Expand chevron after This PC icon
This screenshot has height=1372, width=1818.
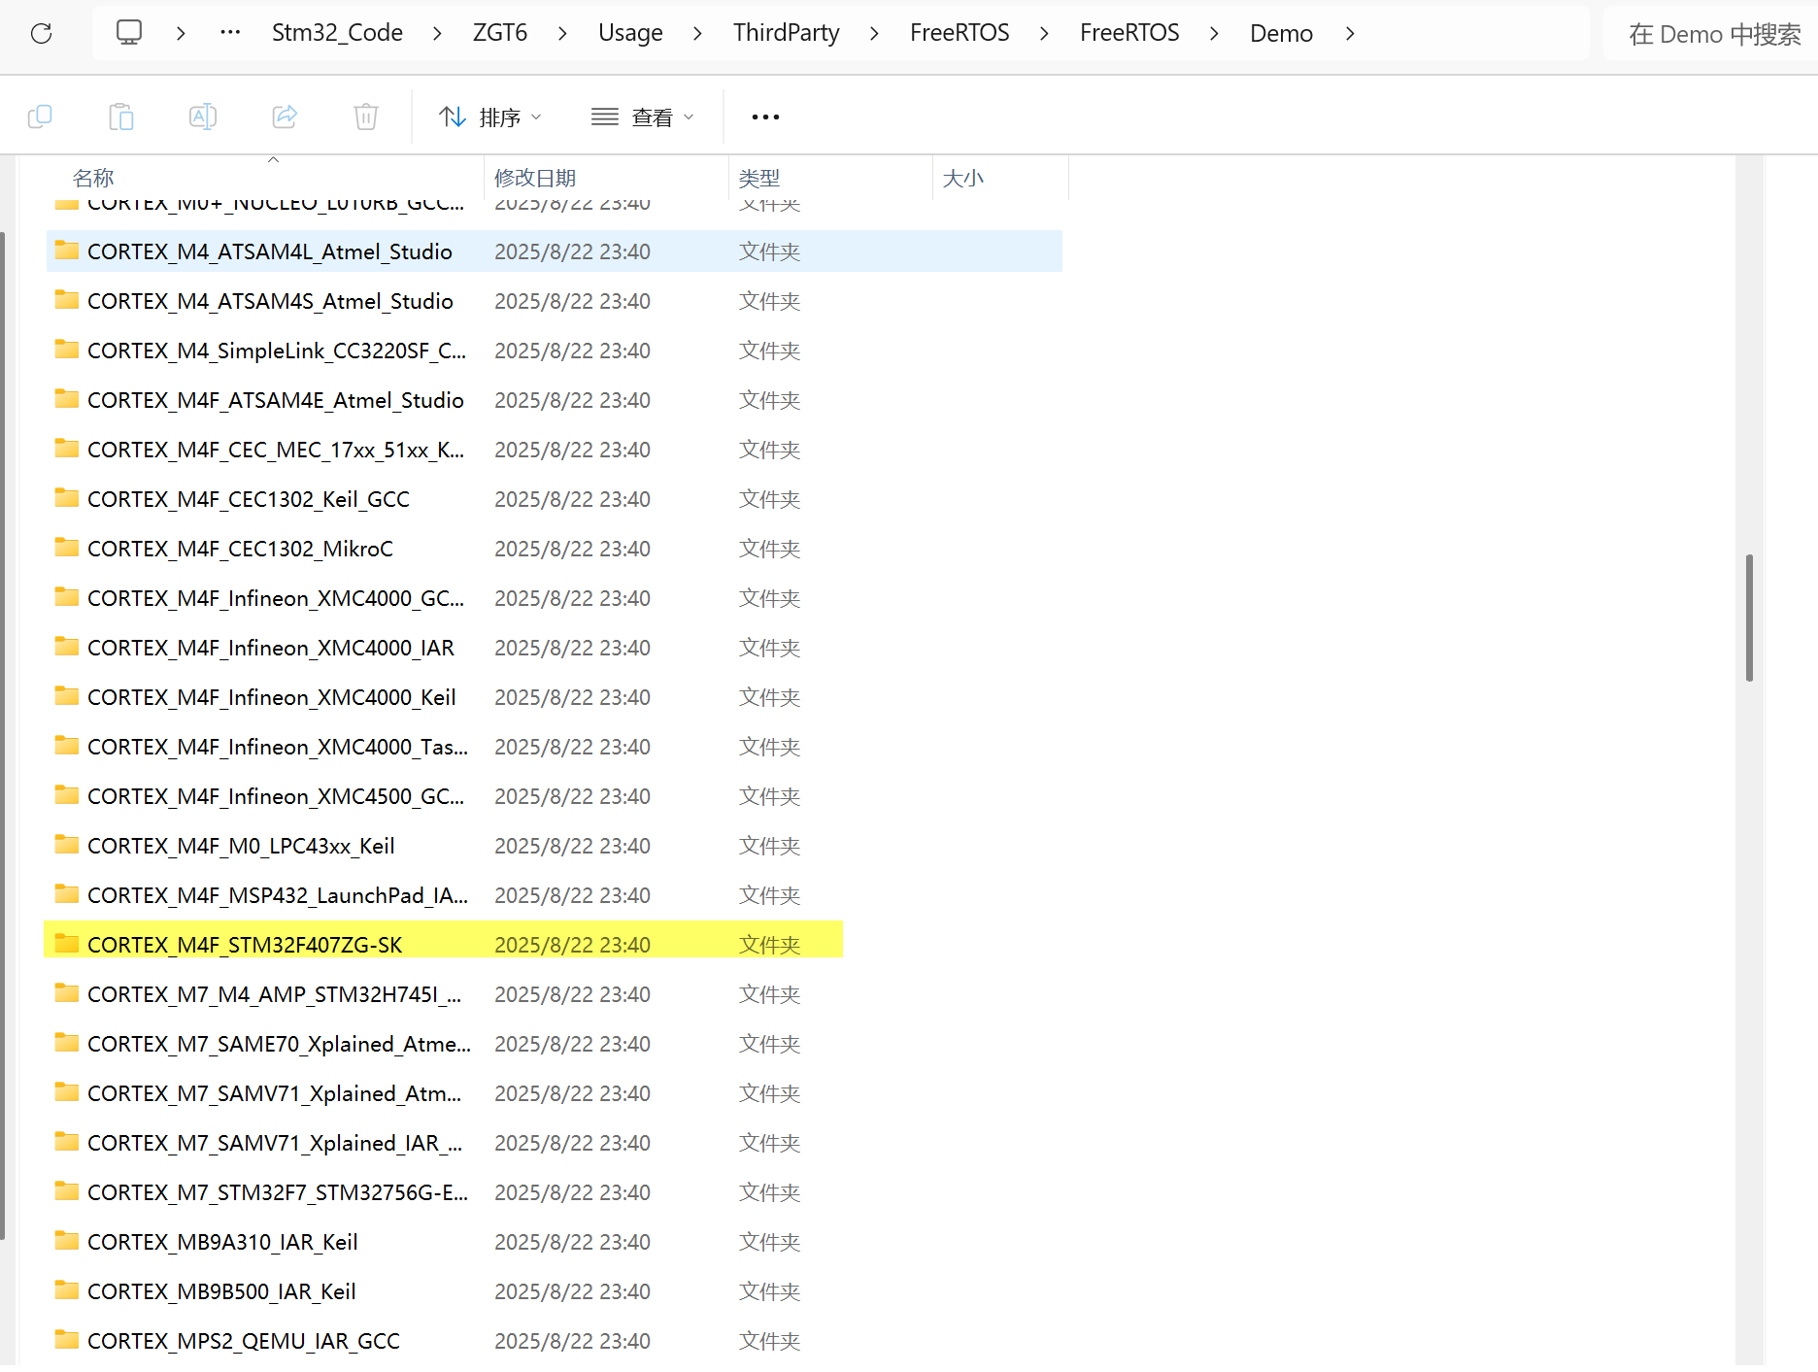coord(181,33)
